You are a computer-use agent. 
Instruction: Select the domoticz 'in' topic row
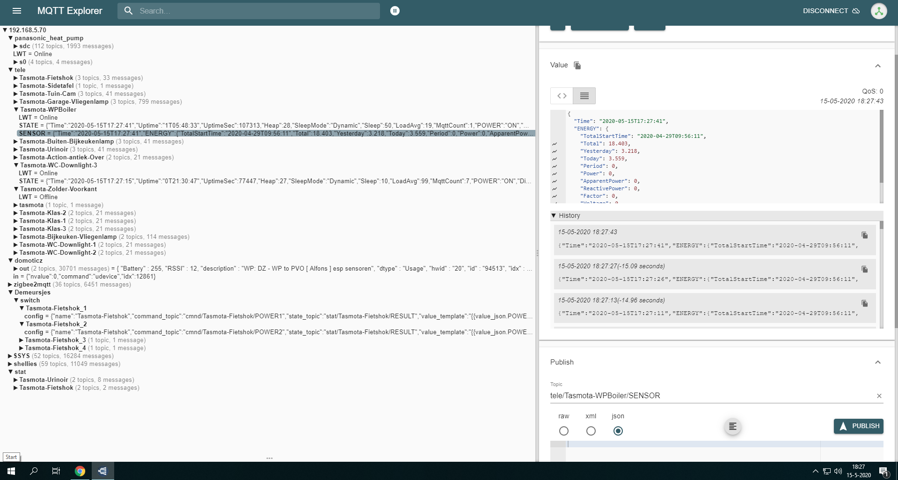pyautogui.click(x=84, y=276)
